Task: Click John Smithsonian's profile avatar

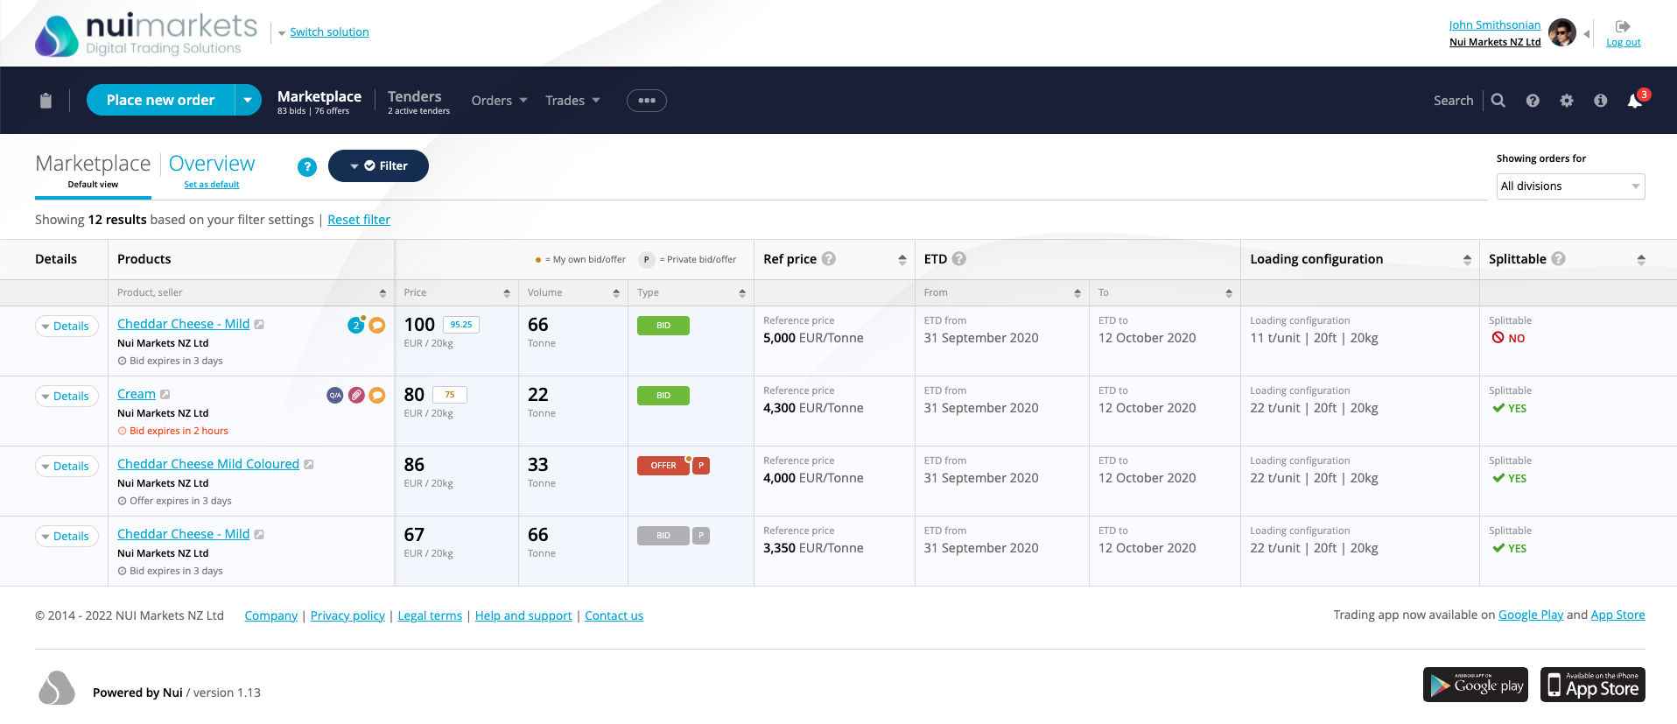Action: pos(1562,32)
